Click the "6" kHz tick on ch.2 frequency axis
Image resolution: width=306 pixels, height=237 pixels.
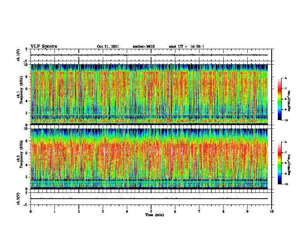coord(27,153)
